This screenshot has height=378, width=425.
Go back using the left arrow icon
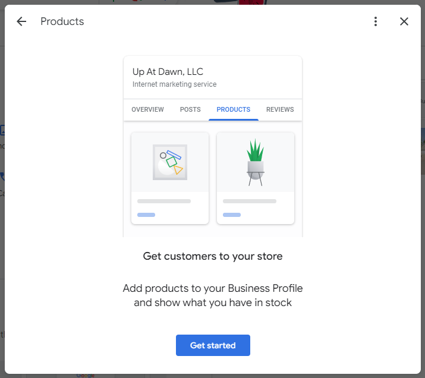click(21, 21)
